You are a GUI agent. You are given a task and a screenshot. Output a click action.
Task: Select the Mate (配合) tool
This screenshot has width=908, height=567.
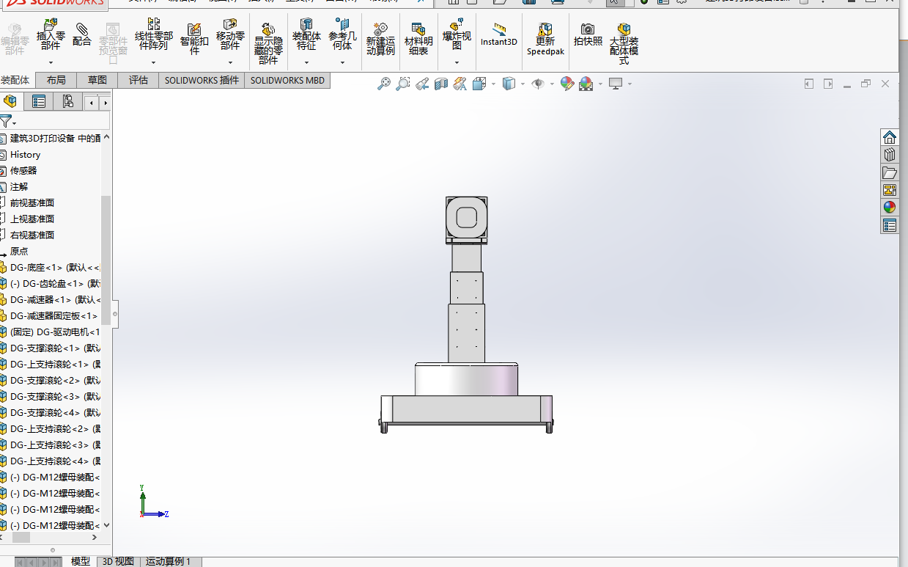pyautogui.click(x=82, y=34)
